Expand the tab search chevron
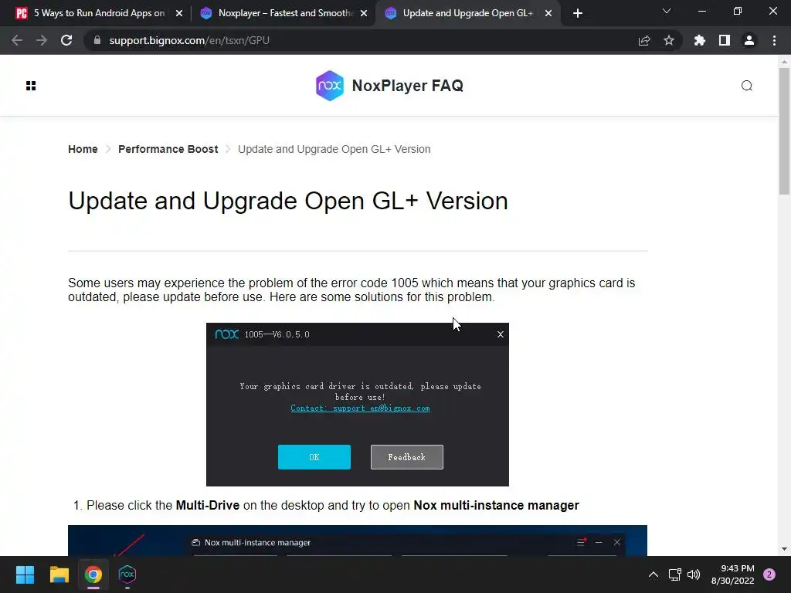 tap(667, 11)
